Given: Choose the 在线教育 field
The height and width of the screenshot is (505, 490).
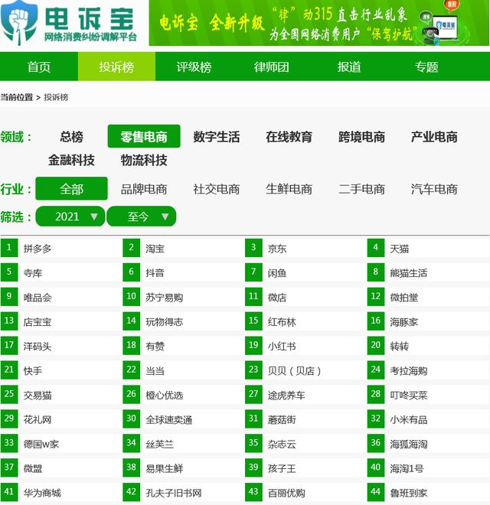Looking at the screenshot, I should pos(289,136).
